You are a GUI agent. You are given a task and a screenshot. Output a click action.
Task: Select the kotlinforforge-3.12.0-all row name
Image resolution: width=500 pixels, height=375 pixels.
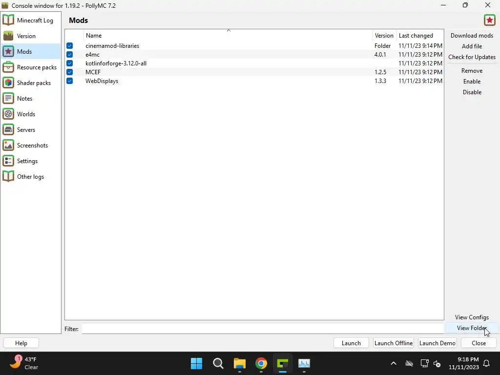click(116, 63)
